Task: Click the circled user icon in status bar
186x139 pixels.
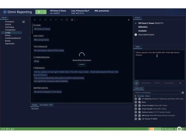Action: [x=179, y=129]
